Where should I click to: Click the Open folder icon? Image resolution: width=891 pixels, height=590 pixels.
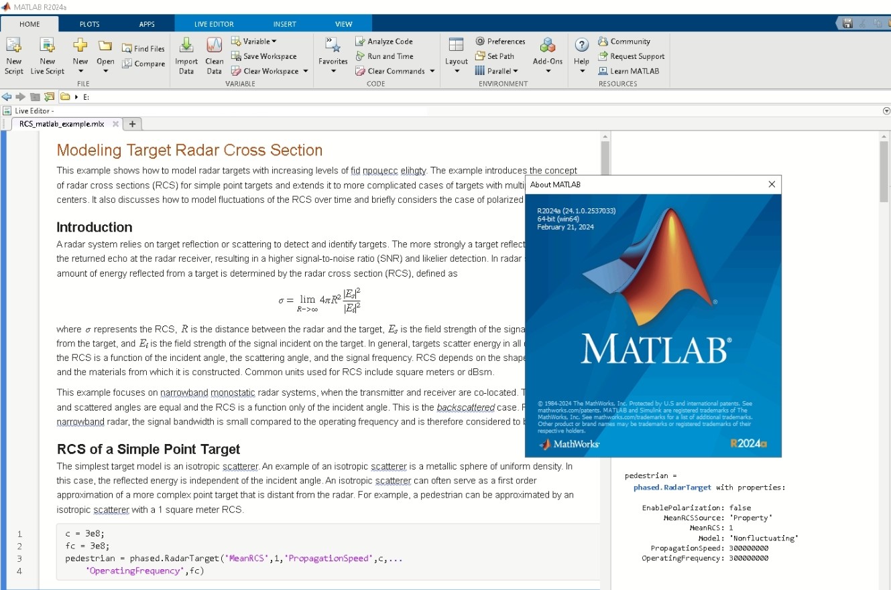105,46
